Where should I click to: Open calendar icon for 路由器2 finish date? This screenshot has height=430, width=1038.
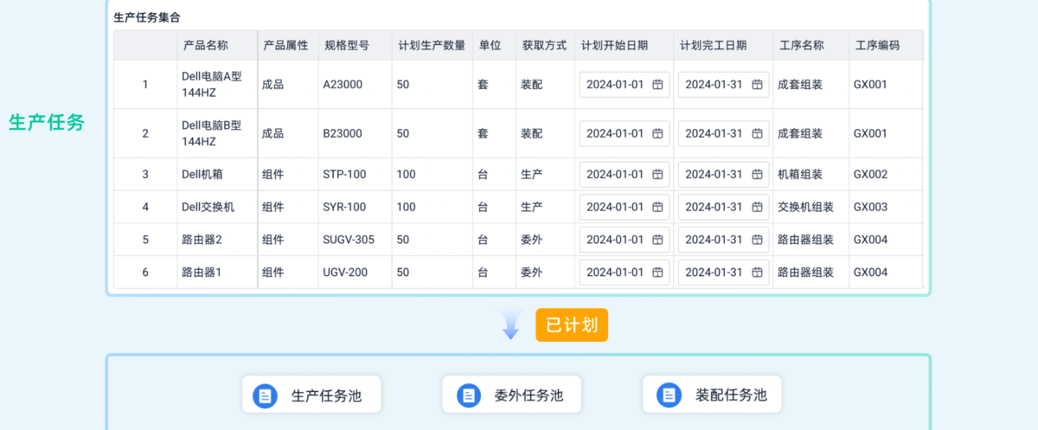tap(757, 240)
